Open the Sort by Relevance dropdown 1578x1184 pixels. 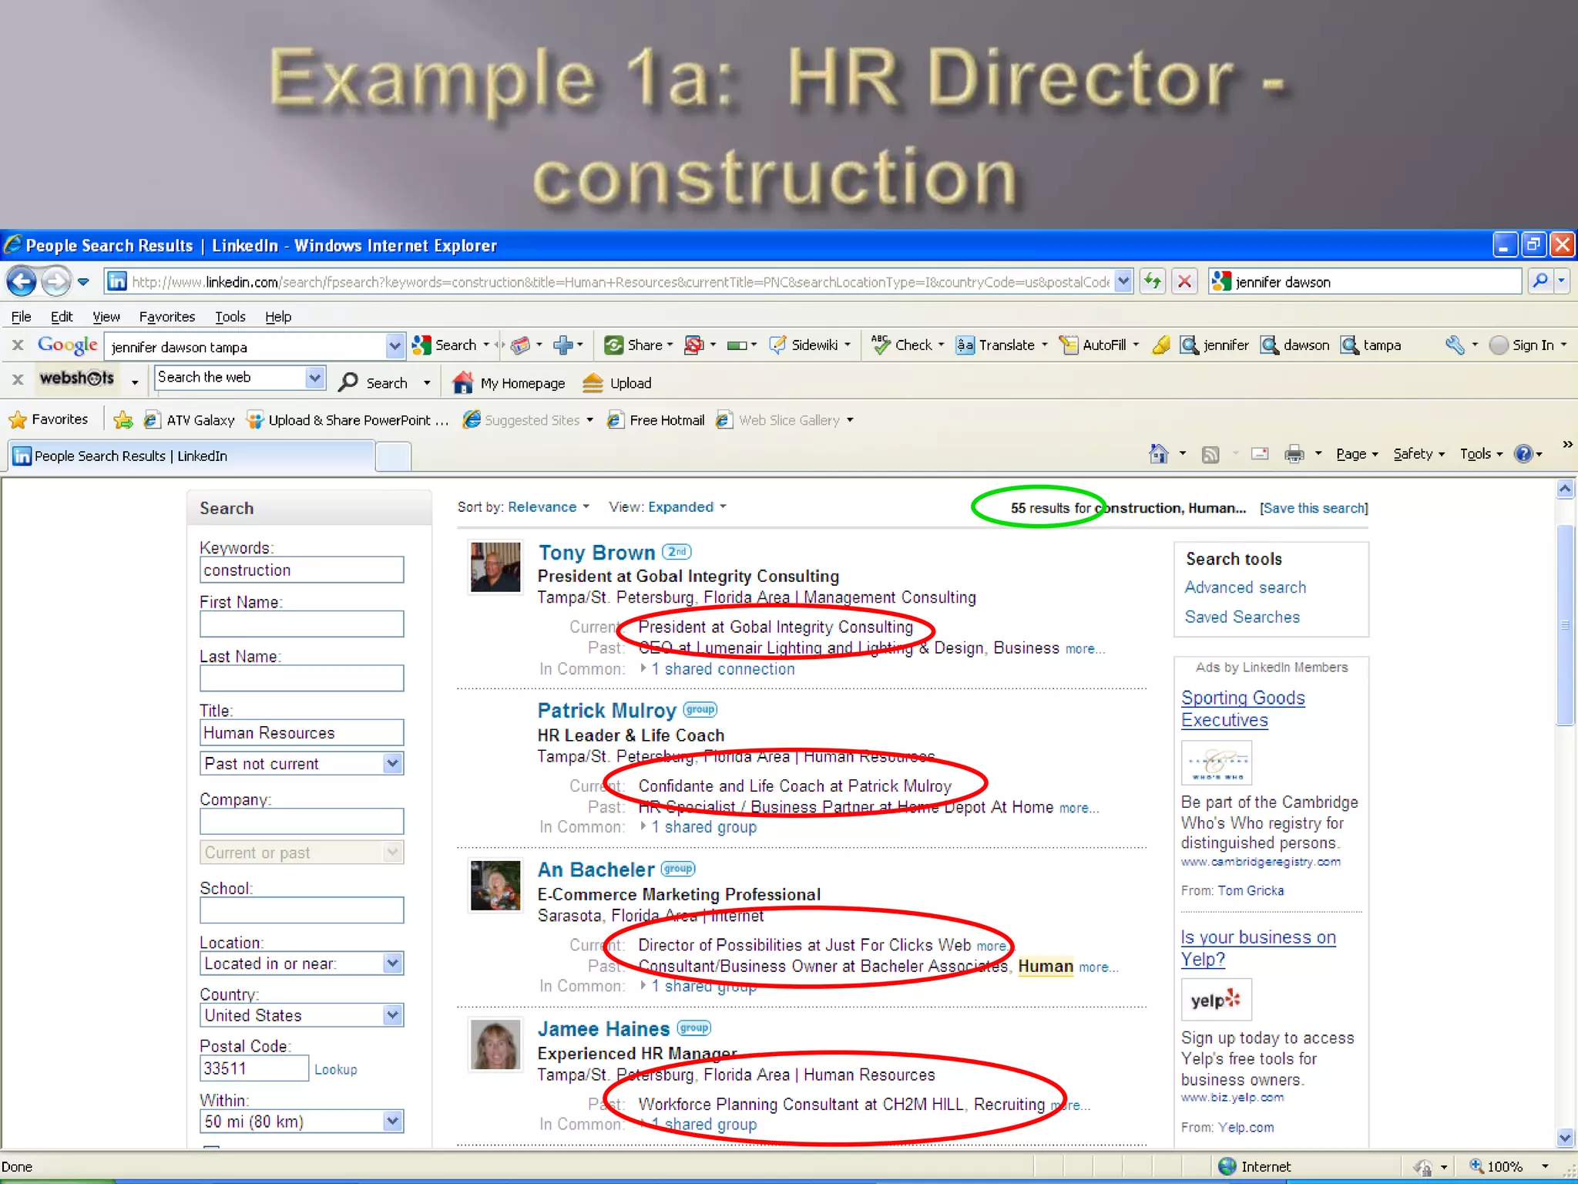549,506
